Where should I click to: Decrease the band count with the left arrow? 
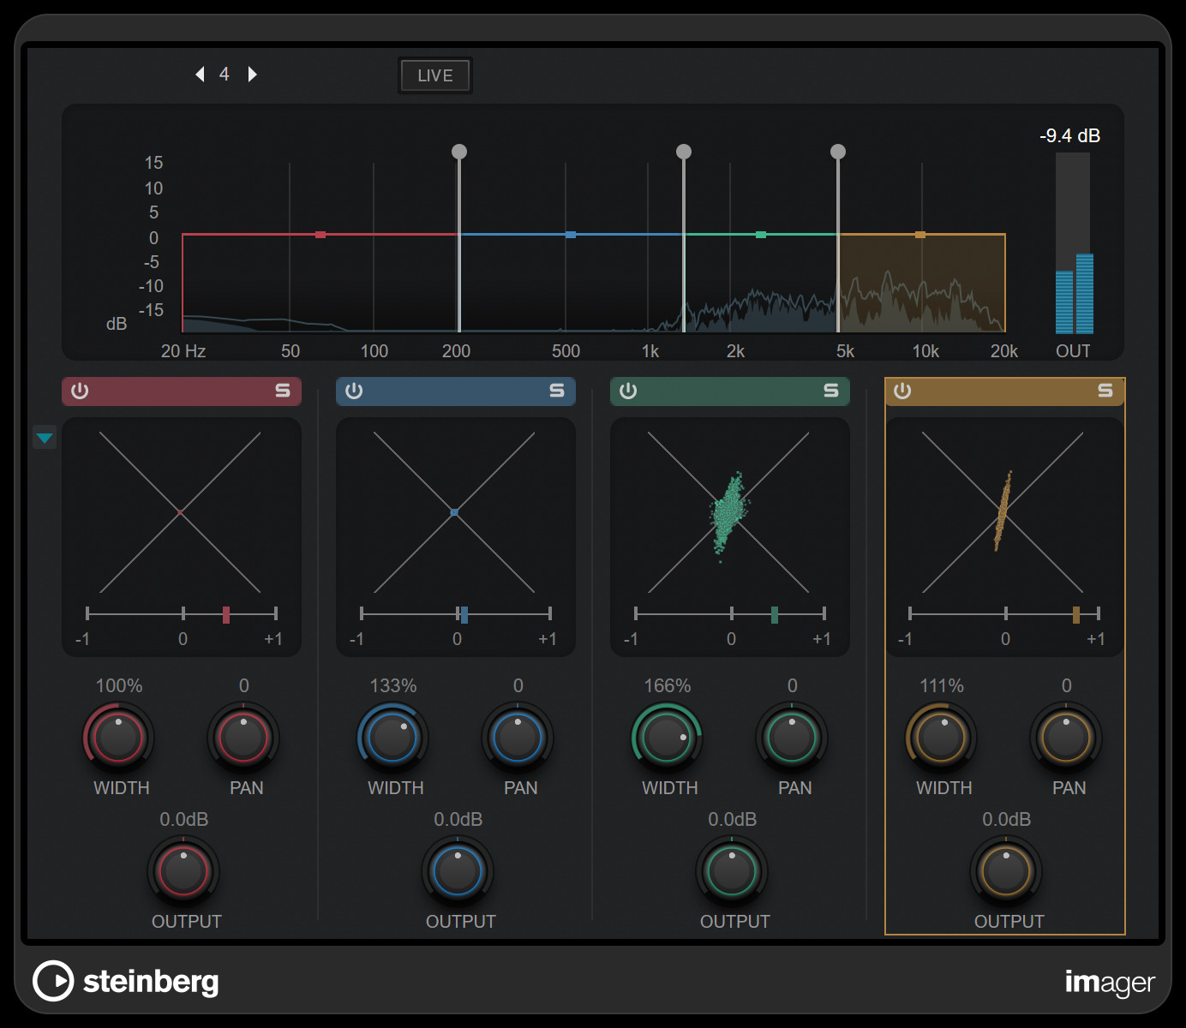[x=201, y=75]
